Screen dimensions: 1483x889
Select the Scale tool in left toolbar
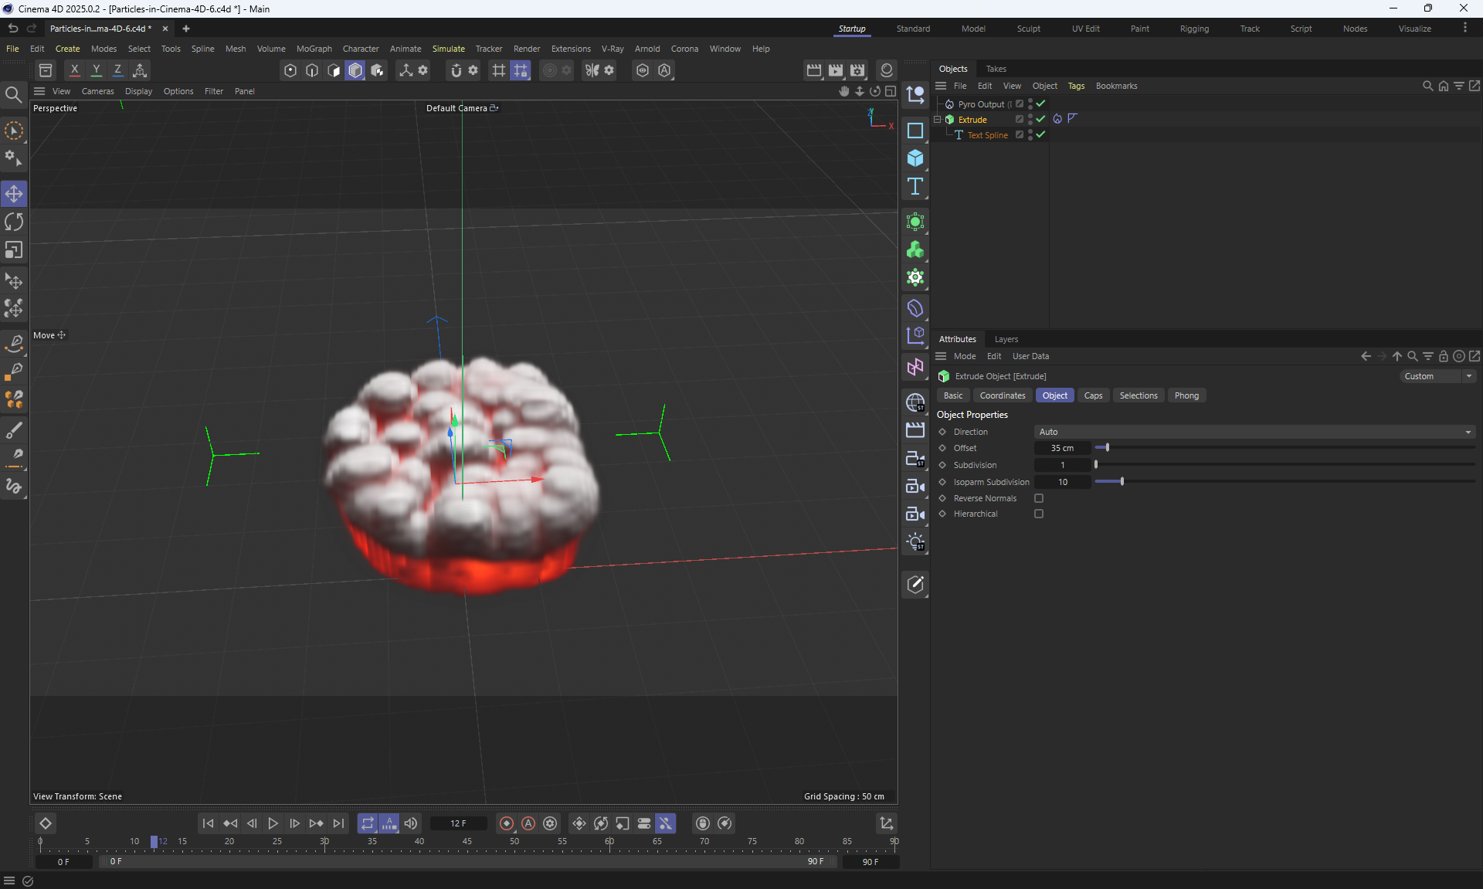[x=14, y=250]
